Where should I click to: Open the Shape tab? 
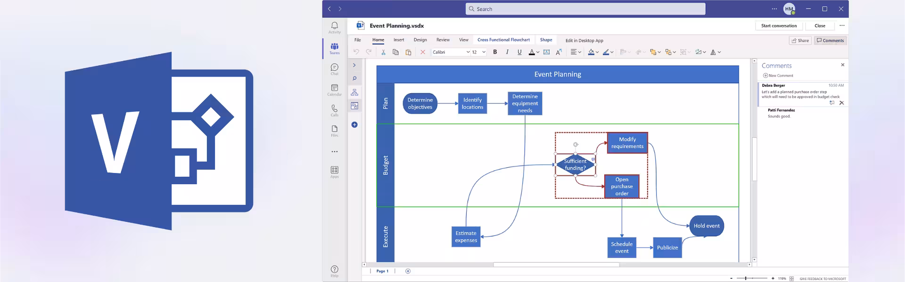click(x=546, y=40)
